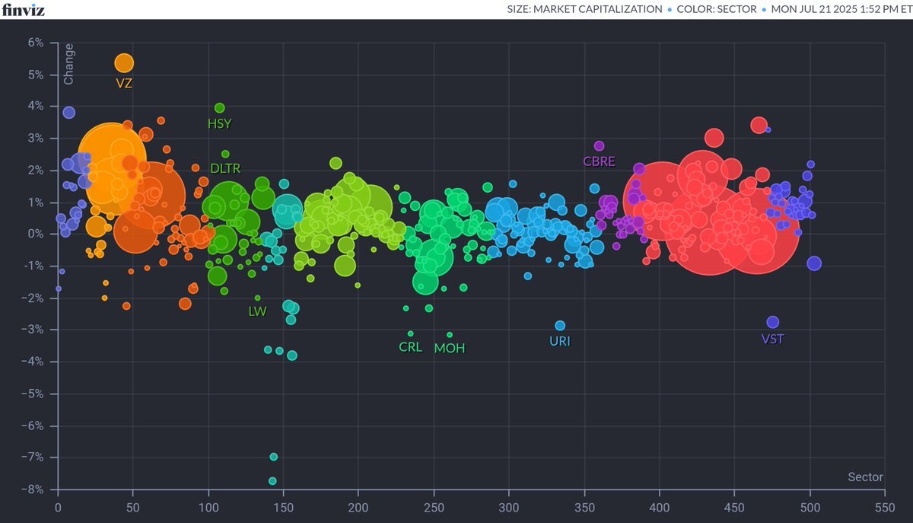Image resolution: width=913 pixels, height=523 pixels.
Task: Select the orange VZ bubble
Action: (124, 63)
